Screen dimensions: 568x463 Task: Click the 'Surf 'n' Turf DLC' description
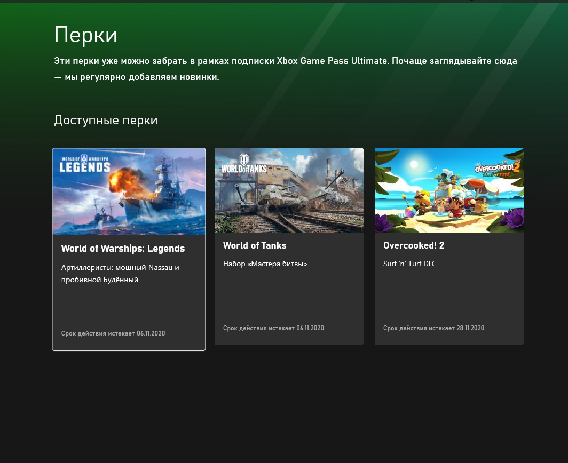(x=409, y=264)
